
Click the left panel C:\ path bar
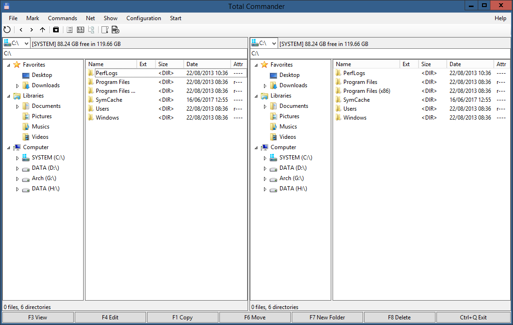click(x=125, y=53)
